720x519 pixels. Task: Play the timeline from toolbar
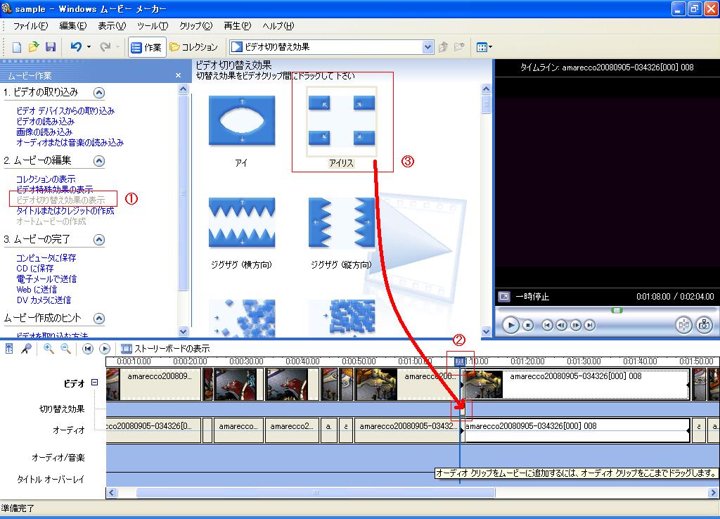(x=105, y=349)
